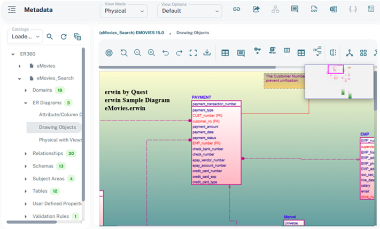Click the sidebar horizontal scrollbar
Image resolution: width=380 pixels, height=229 pixels.
tap(32, 222)
